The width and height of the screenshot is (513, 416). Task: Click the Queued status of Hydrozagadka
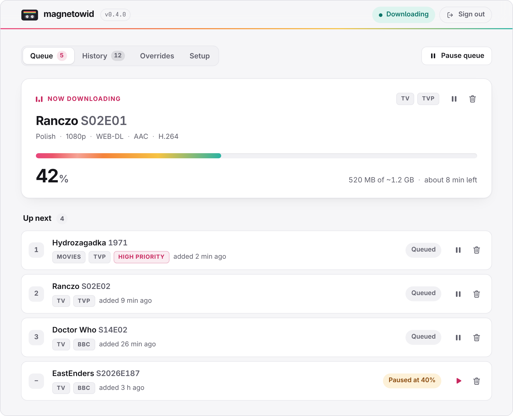(x=423, y=250)
